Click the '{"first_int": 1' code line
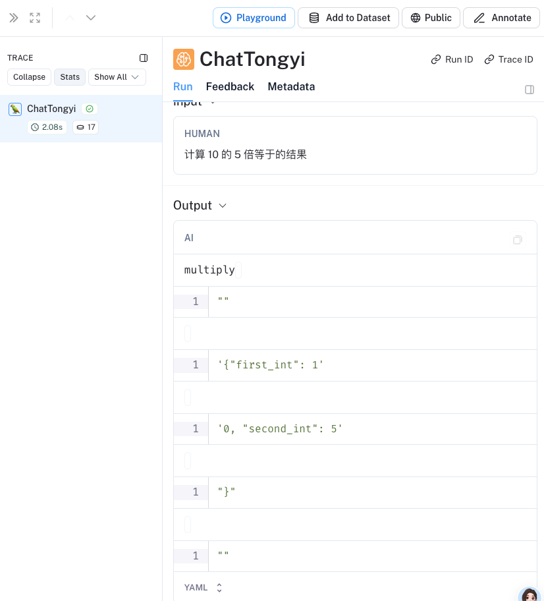 click(x=271, y=365)
